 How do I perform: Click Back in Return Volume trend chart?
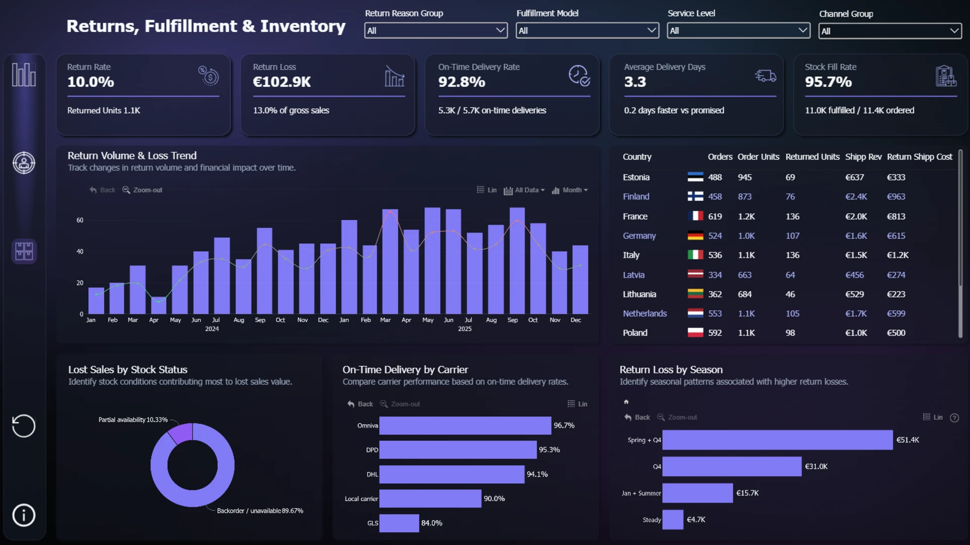(x=103, y=190)
